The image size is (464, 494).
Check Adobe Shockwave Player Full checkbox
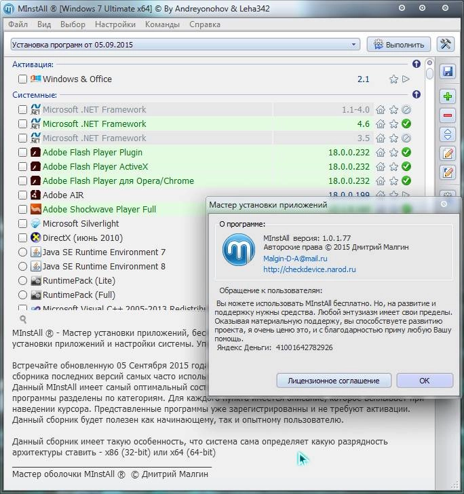(22, 209)
